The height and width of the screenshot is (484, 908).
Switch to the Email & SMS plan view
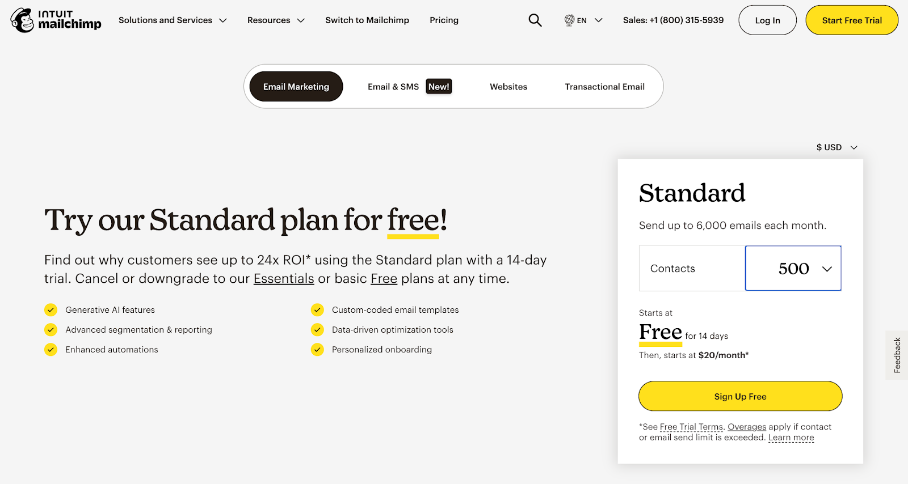[393, 86]
